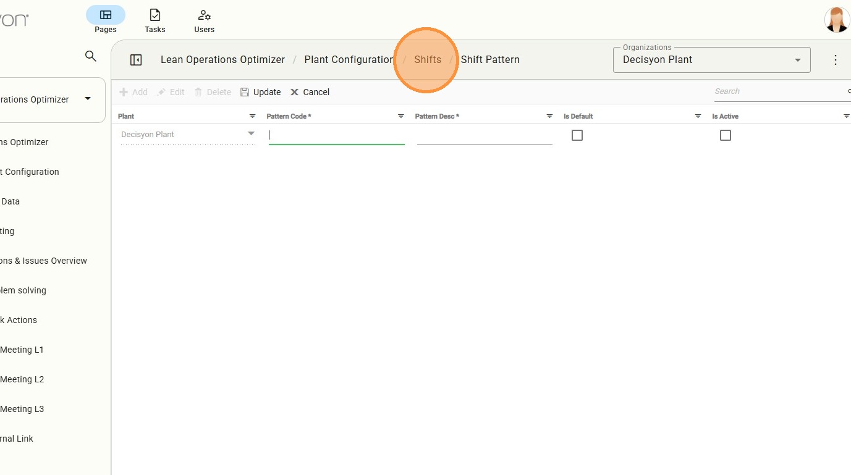This screenshot has height=475, width=851.
Task: Go to Plant Configuration breadcrumb
Action: pyautogui.click(x=349, y=60)
